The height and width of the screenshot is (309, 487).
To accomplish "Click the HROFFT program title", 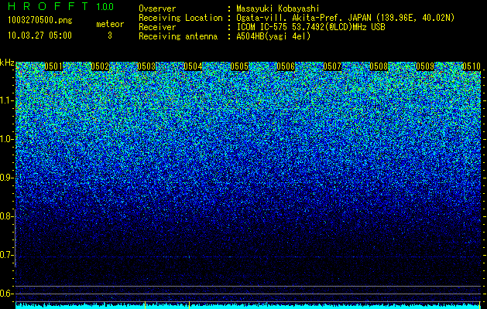I will tap(48, 6).
